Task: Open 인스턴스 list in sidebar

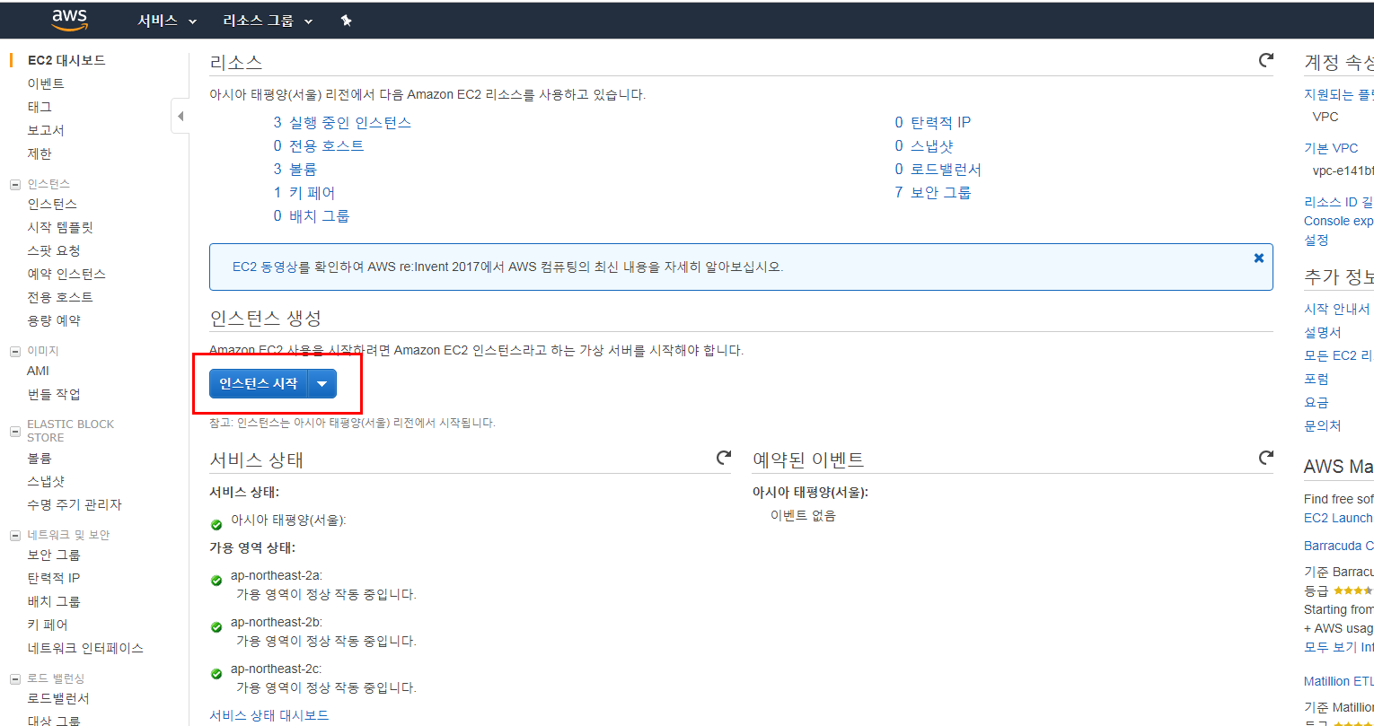Action: 52,204
